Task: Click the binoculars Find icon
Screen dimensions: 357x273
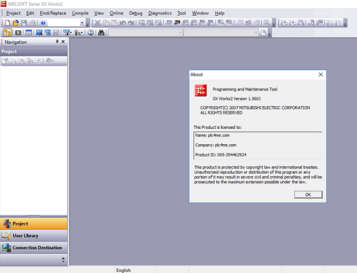Action: click(101, 33)
